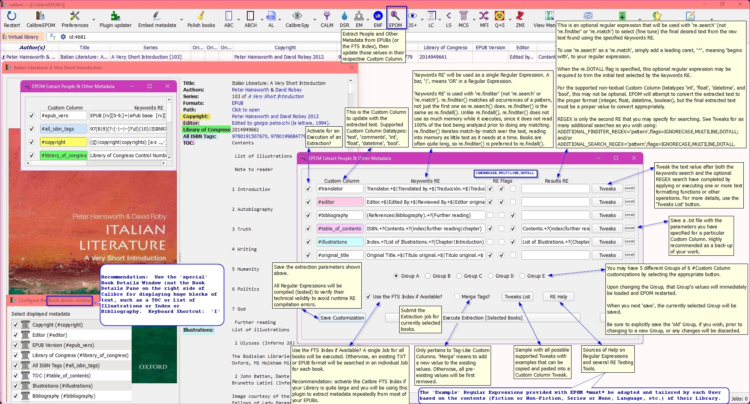Click the CALM funnel icon
Image resolution: width=750 pixels, height=404 pixels.
[327, 16]
